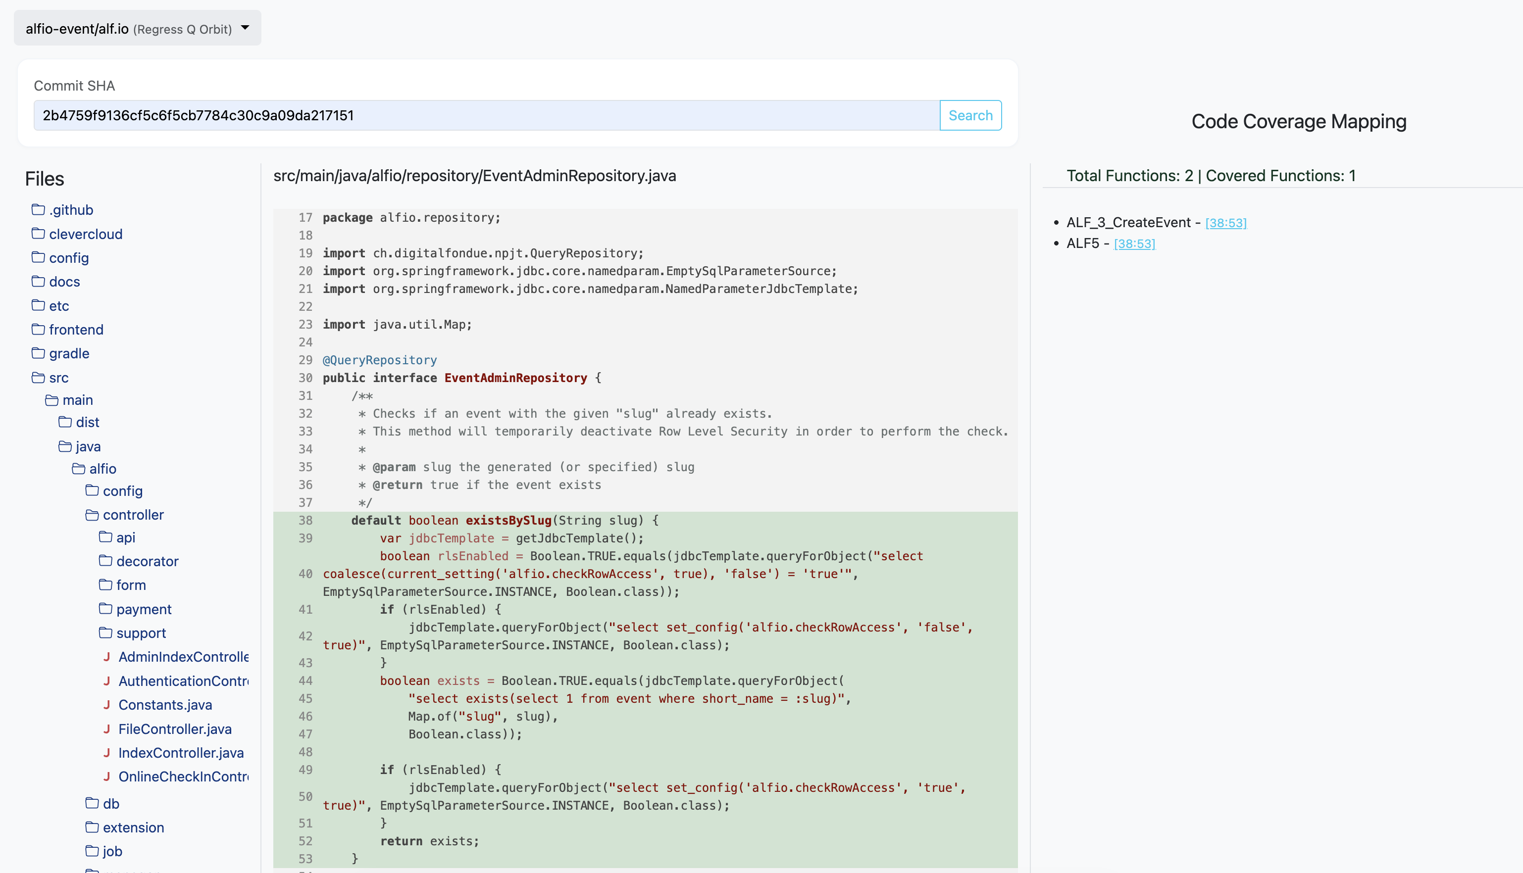
Task: Expand the docs folder
Action: tap(64, 282)
